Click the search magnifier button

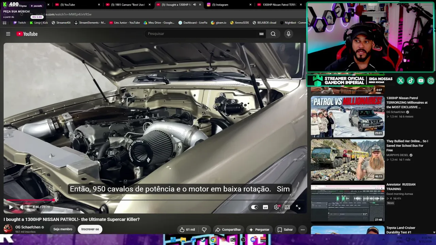[273, 34]
